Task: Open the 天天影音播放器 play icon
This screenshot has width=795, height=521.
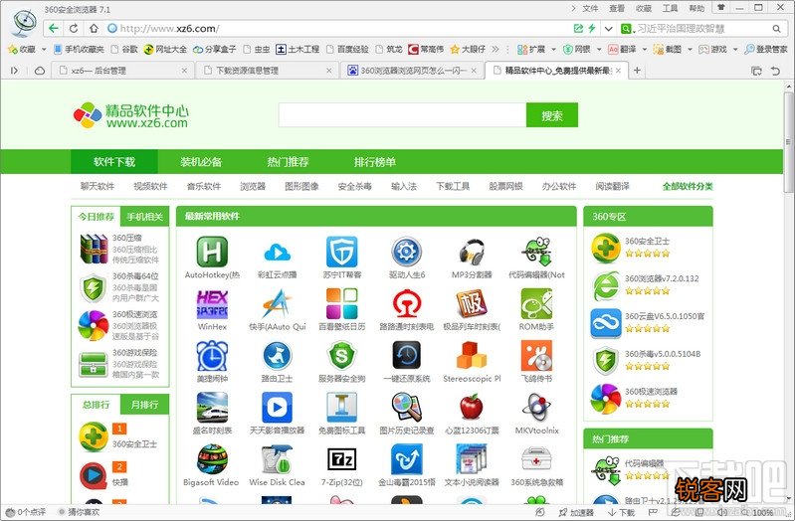Action: (x=277, y=408)
